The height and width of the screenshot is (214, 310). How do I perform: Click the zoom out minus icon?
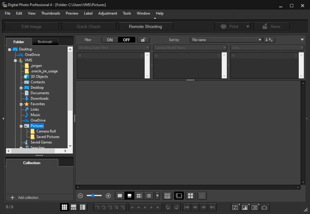tap(80, 196)
